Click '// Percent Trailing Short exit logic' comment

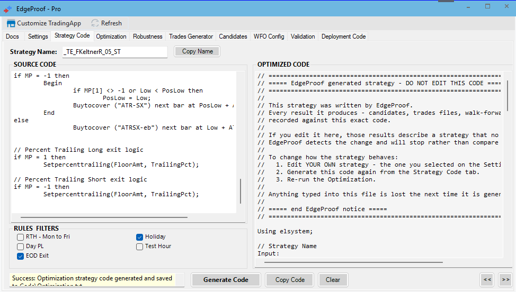[x=81, y=179]
